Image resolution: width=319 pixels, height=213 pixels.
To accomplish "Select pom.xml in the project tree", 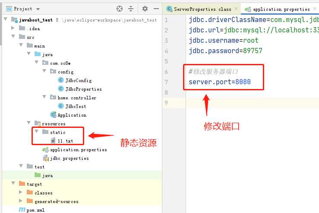I will coord(35,210).
